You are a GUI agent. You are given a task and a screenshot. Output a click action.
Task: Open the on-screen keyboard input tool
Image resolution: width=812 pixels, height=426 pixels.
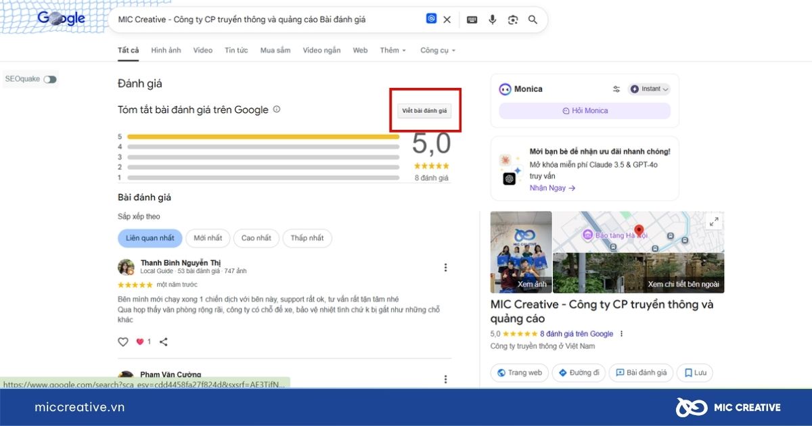point(472,20)
